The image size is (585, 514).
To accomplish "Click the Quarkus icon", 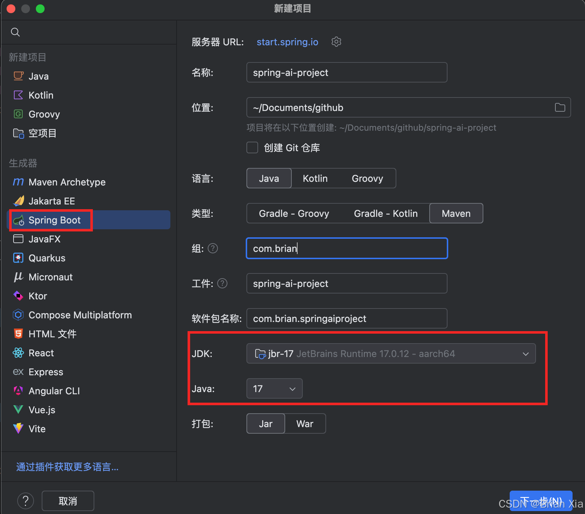I will pos(18,258).
